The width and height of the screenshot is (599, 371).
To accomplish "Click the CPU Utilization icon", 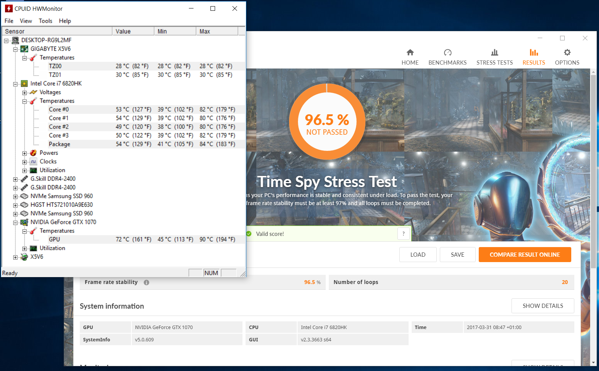I will click(34, 170).
